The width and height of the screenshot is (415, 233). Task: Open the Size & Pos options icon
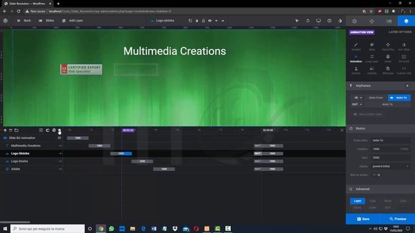click(x=388, y=47)
